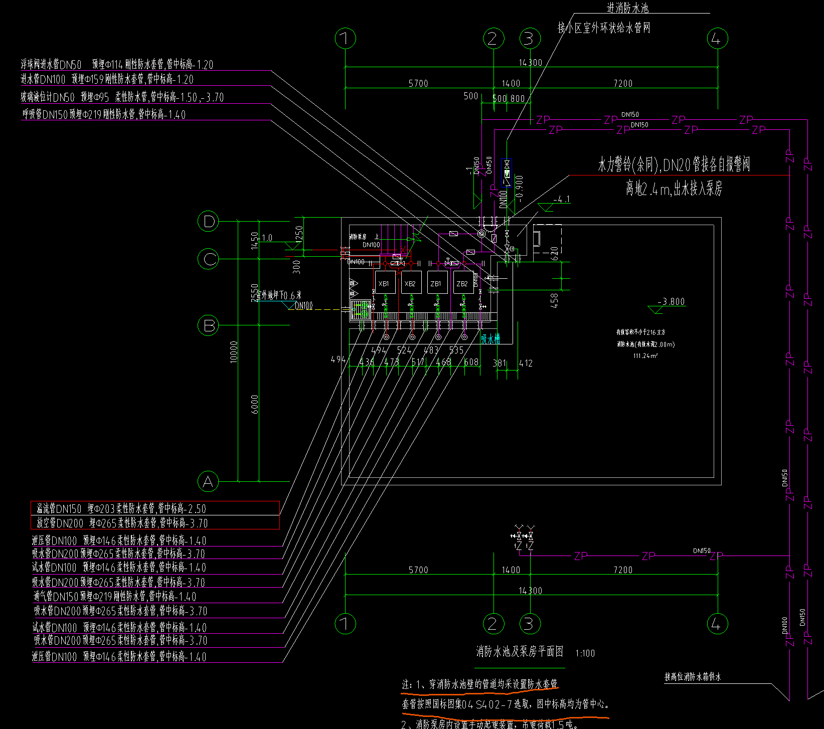Click the '111.24m²' area value
Screen dimensions: 824x729
(x=645, y=356)
